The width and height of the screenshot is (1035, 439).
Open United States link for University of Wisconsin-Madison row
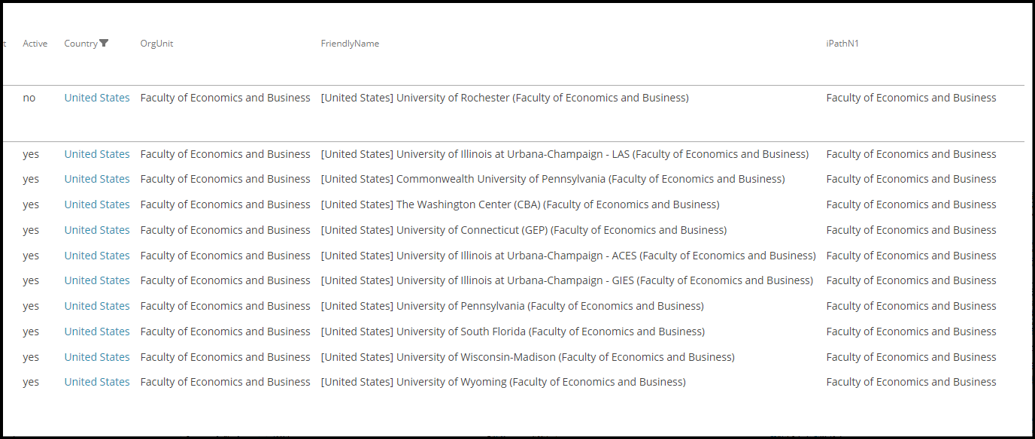97,357
